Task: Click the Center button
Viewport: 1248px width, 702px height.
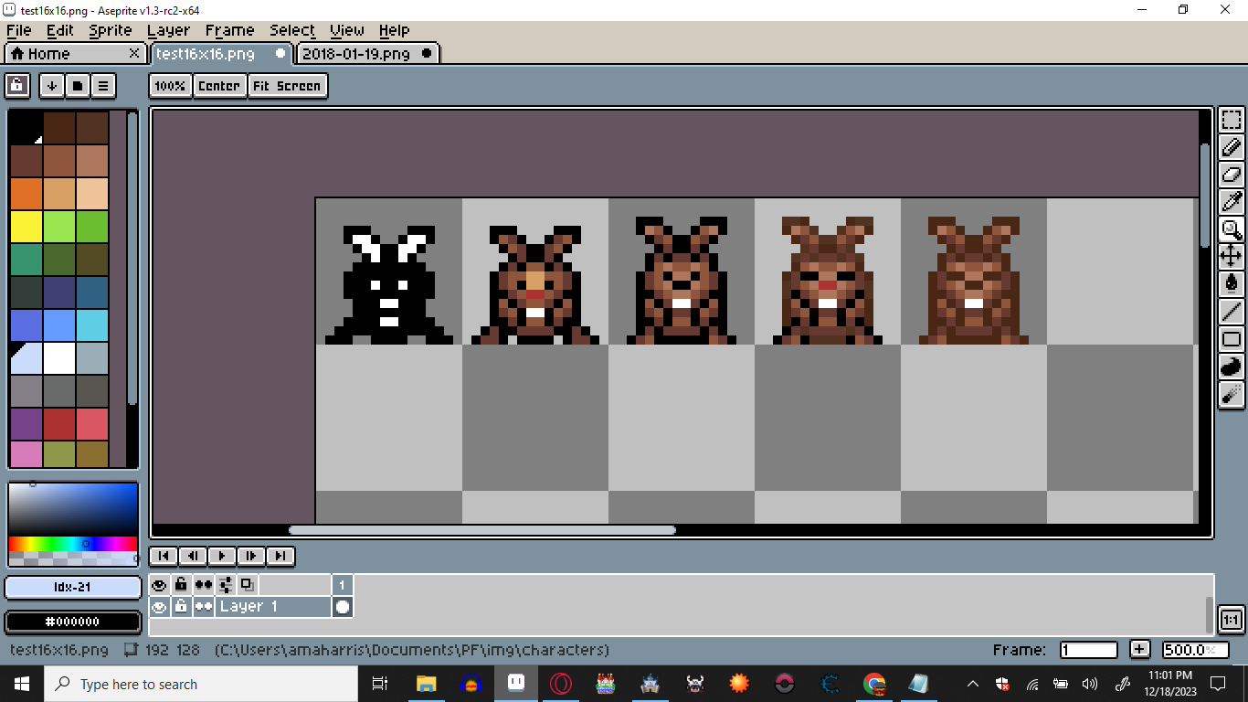Action: [219, 86]
